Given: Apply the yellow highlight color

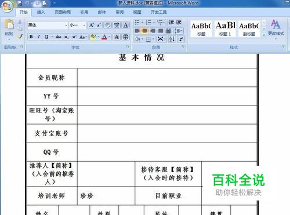Looking at the screenshot, I should [x=93, y=37].
